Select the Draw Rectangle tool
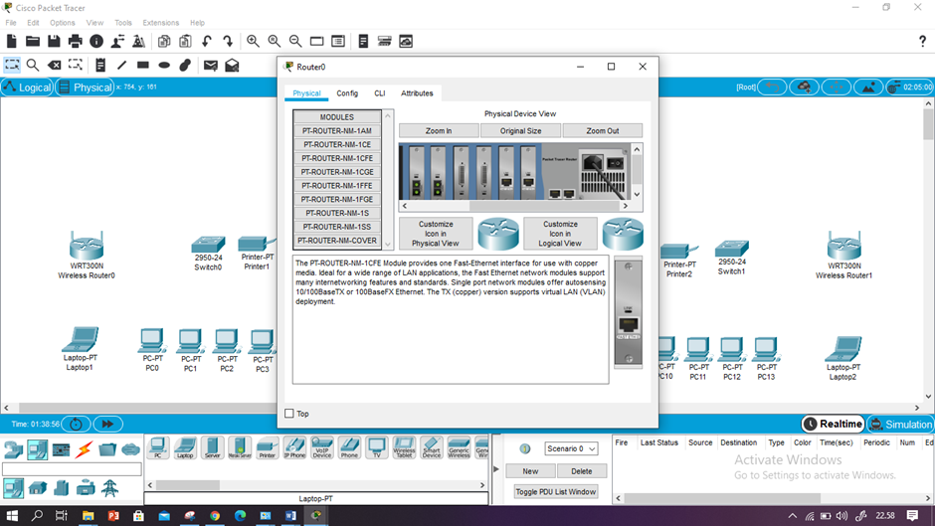This screenshot has width=935, height=526. point(143,65)
